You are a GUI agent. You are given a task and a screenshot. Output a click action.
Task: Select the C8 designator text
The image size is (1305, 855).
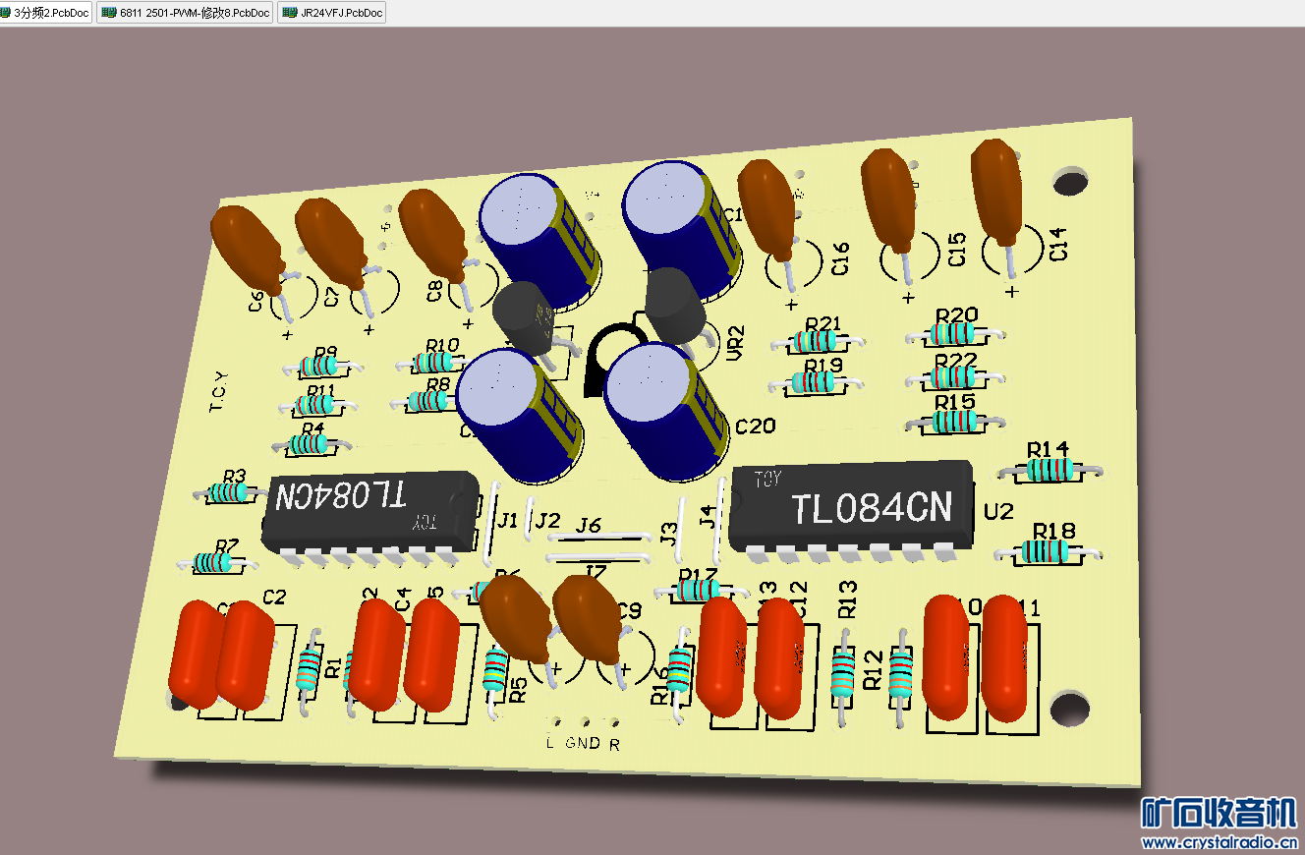click(x=435, y=291)
